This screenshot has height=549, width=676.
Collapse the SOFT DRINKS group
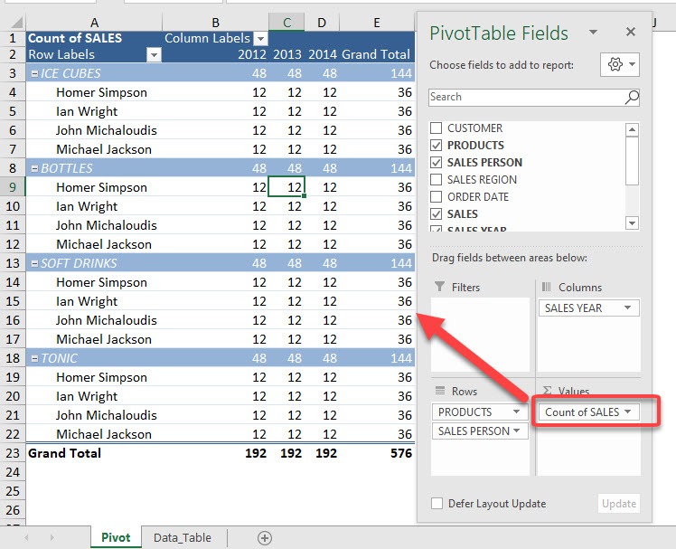[35, 264]
